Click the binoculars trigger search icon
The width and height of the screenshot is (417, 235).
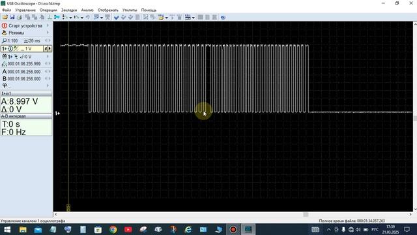pyautogui.click(x=5, y=57)
